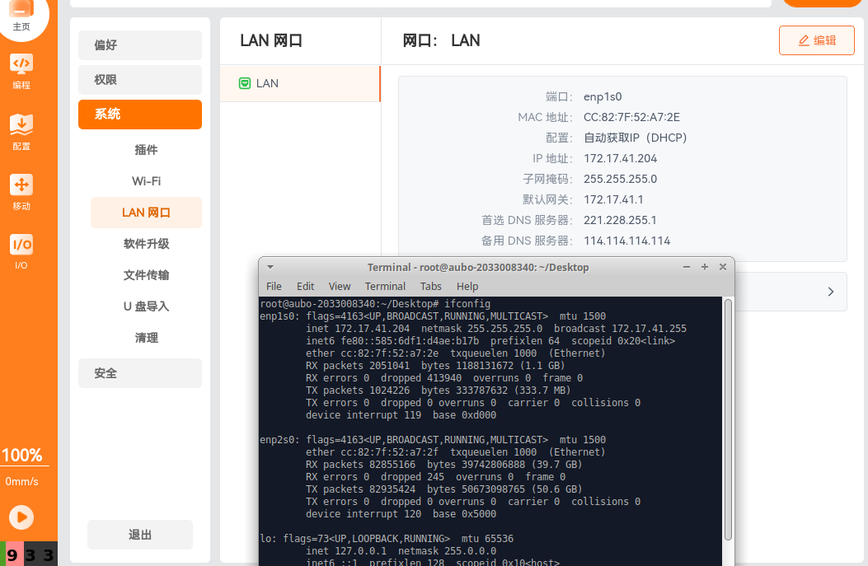Screen dimensions: 868x566
Task: Select the LAN port list item
Action: click(300, 83)
